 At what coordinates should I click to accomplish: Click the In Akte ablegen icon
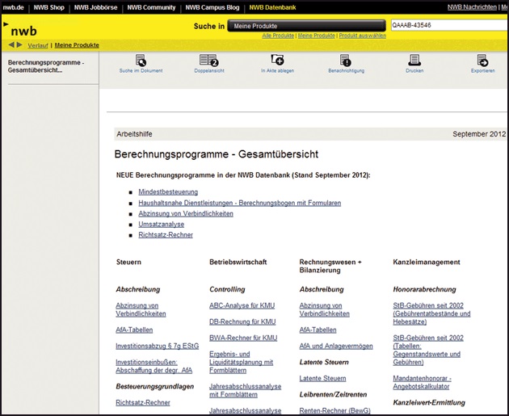[x=277, y=61]
